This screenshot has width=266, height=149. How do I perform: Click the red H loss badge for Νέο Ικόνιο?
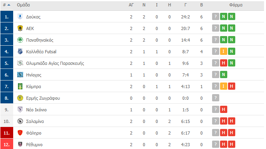pos(223,109)
